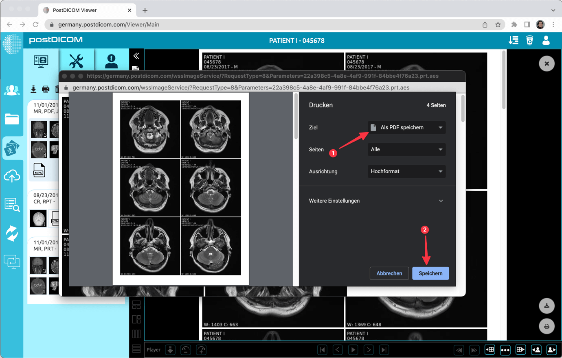Click the round download button at right
This screenshot has width=562, height=358.
[x=547, y=306]
